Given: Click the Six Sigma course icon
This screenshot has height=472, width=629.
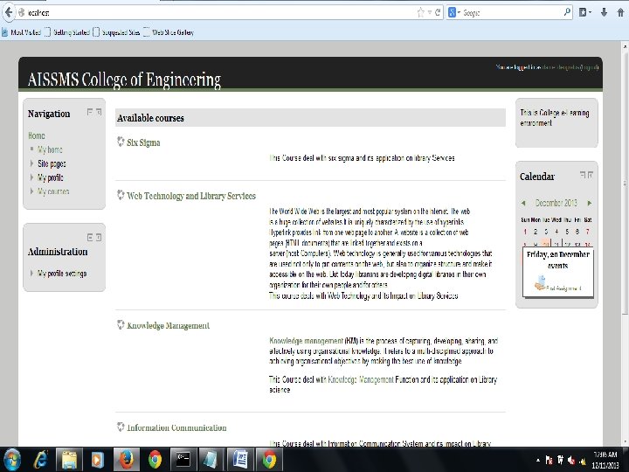Looking at the screenshot, I should click(x=121, y=142).
